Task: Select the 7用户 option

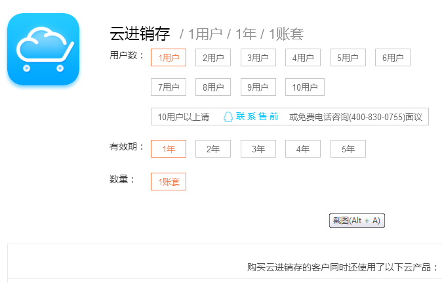Action: click(169, 87)
